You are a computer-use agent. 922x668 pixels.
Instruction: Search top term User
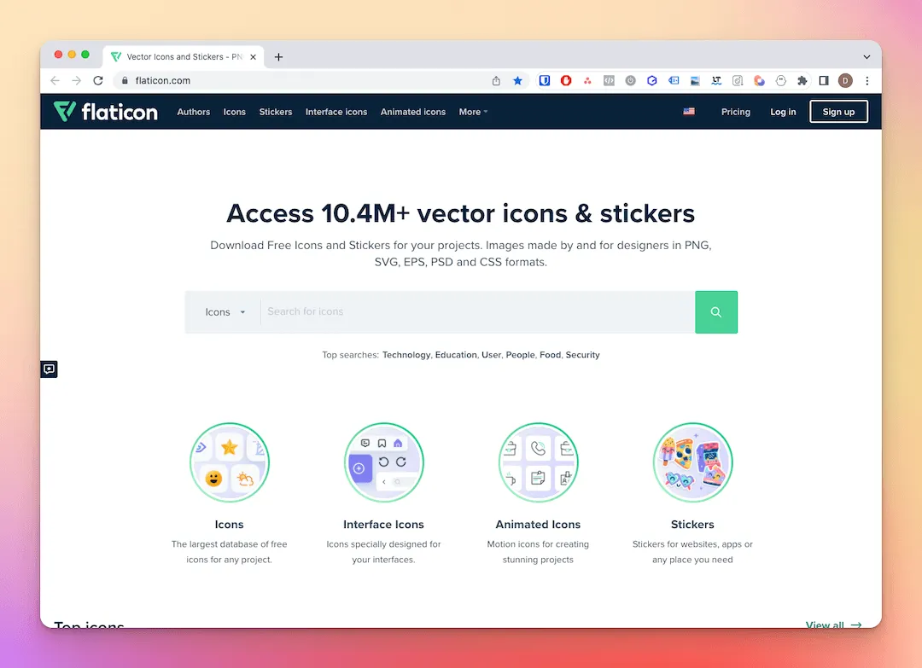tap(491, 355)
